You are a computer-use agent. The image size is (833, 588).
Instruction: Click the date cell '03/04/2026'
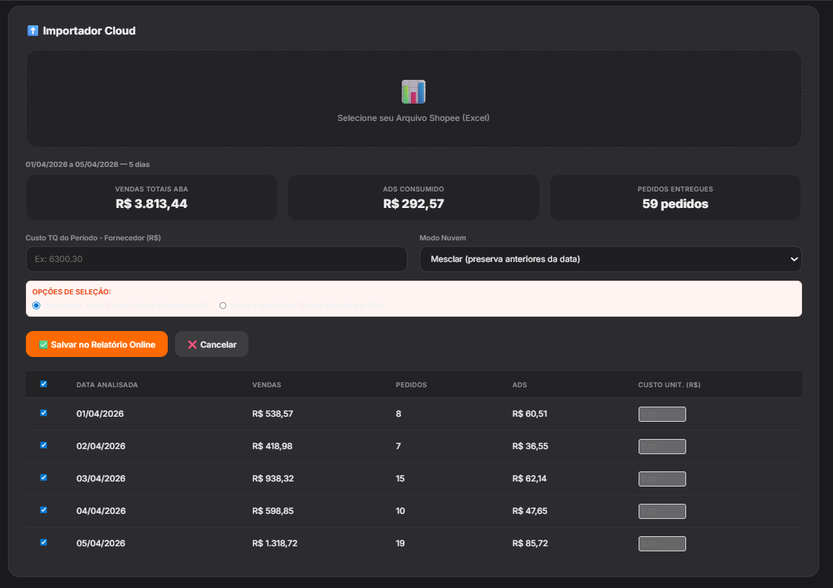click(101, 479)
